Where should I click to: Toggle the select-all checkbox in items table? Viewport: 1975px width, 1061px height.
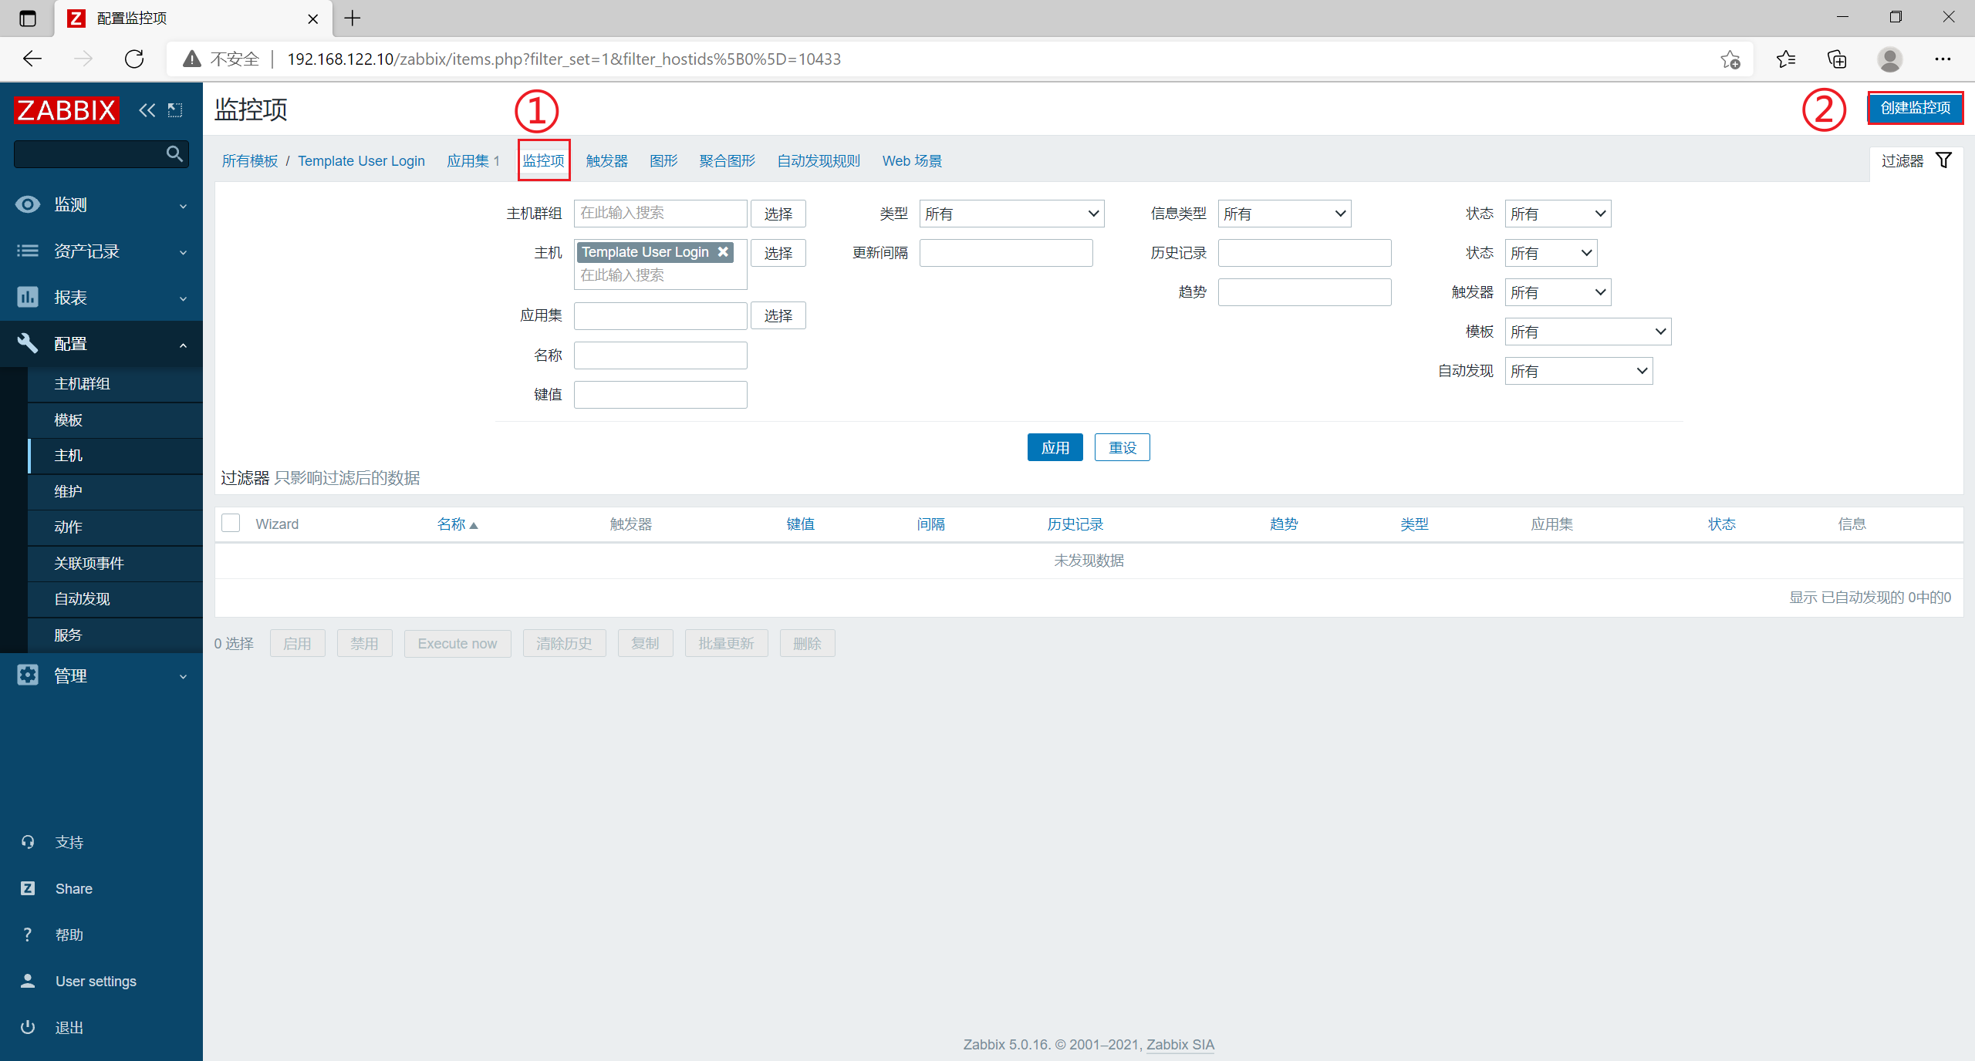coord(231,523)
